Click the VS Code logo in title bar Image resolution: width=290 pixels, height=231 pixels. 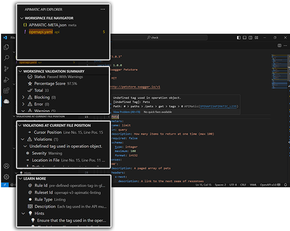(x=5, y=38)
